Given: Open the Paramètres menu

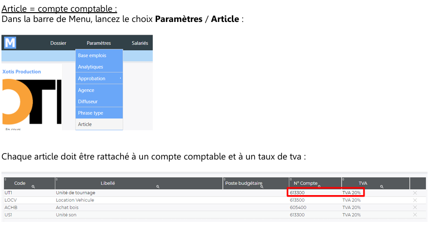Looking at the screenshot, I should [99, 43].
